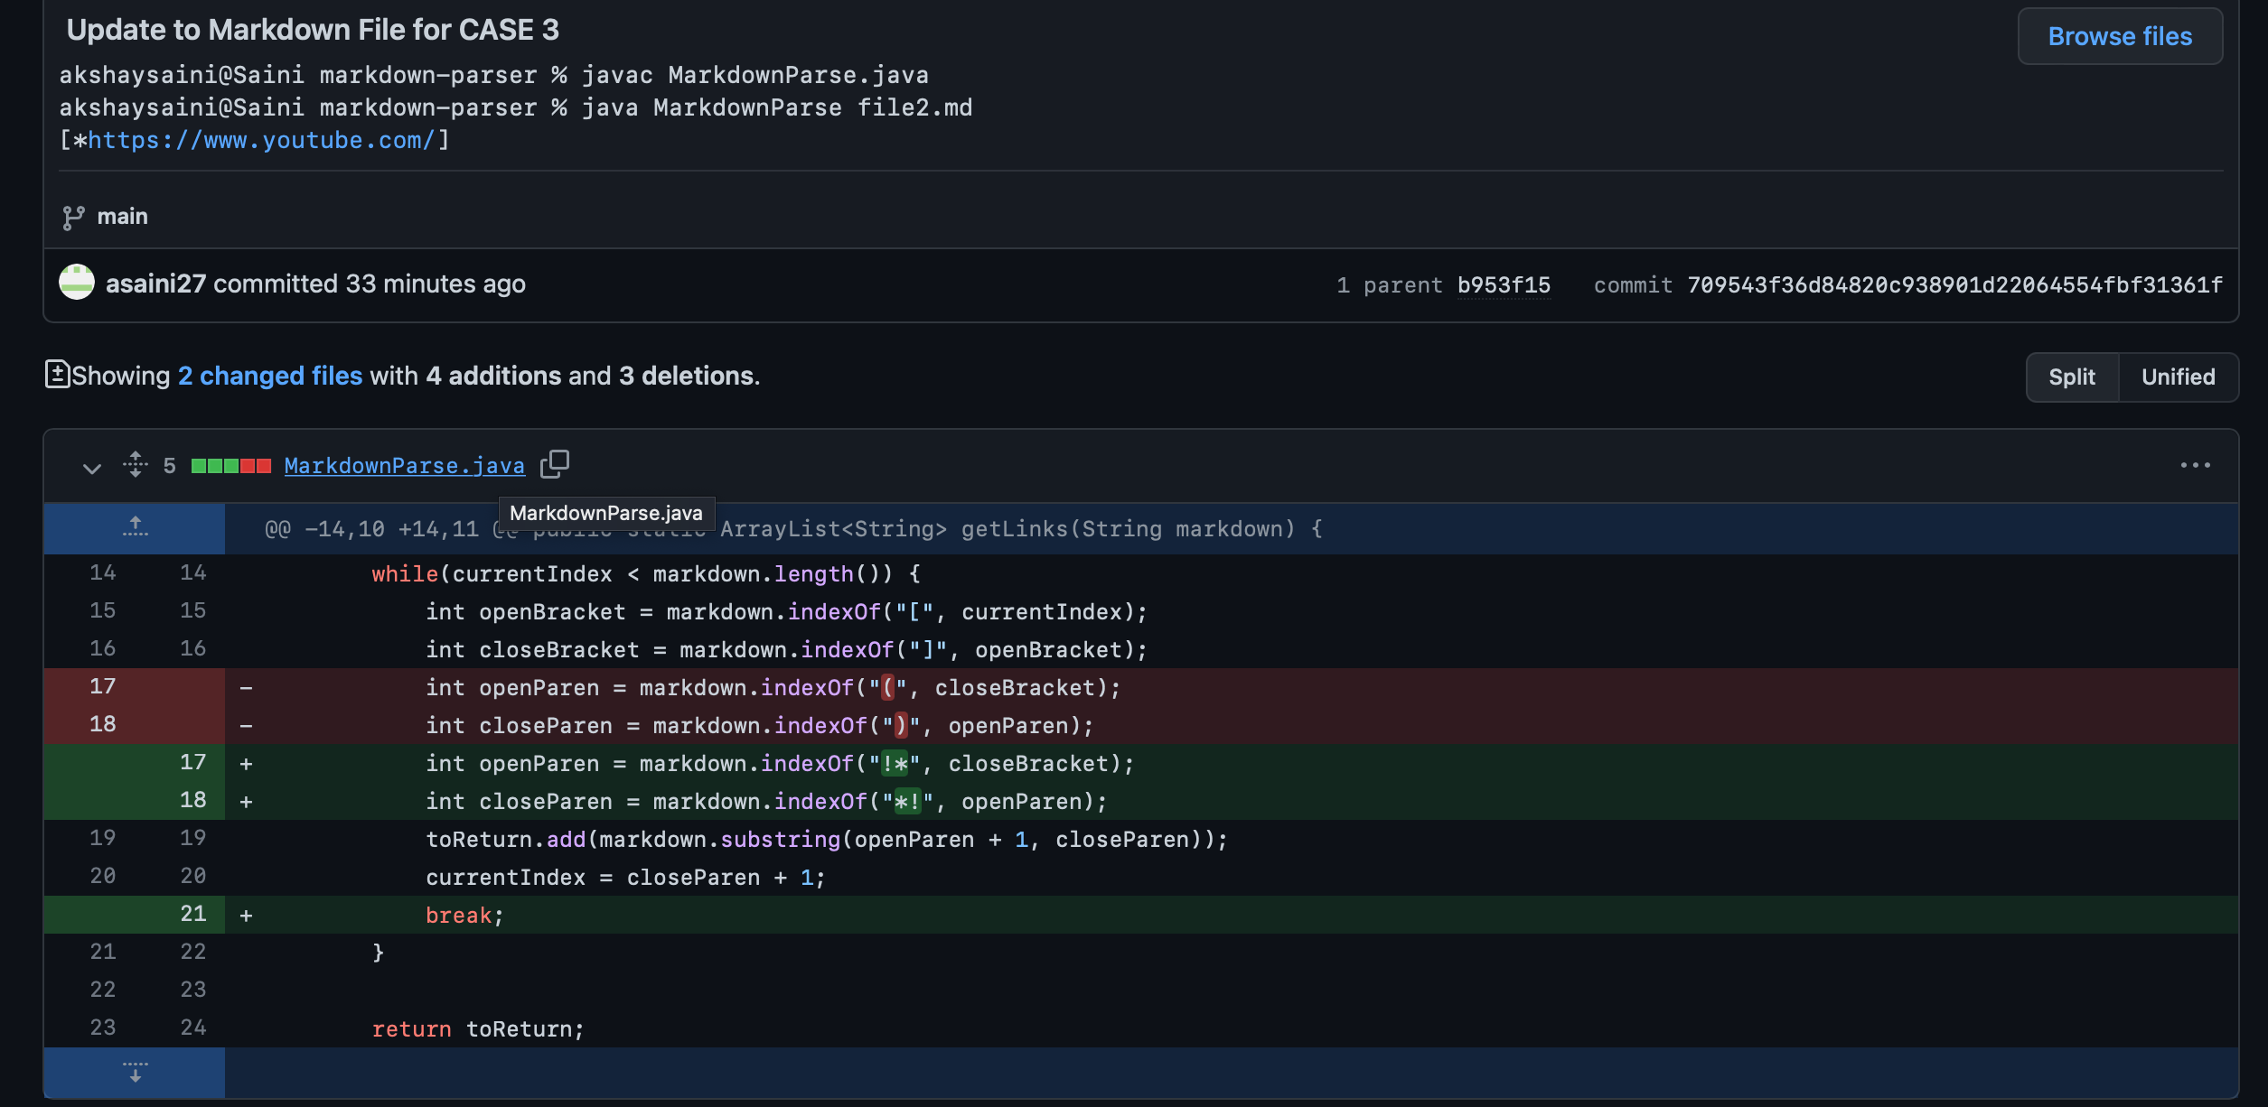
Task: Click the main branch name
Action: 122,217
